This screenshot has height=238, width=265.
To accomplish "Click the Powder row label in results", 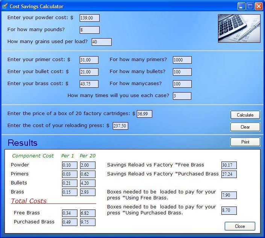I will tap(20, 165).
